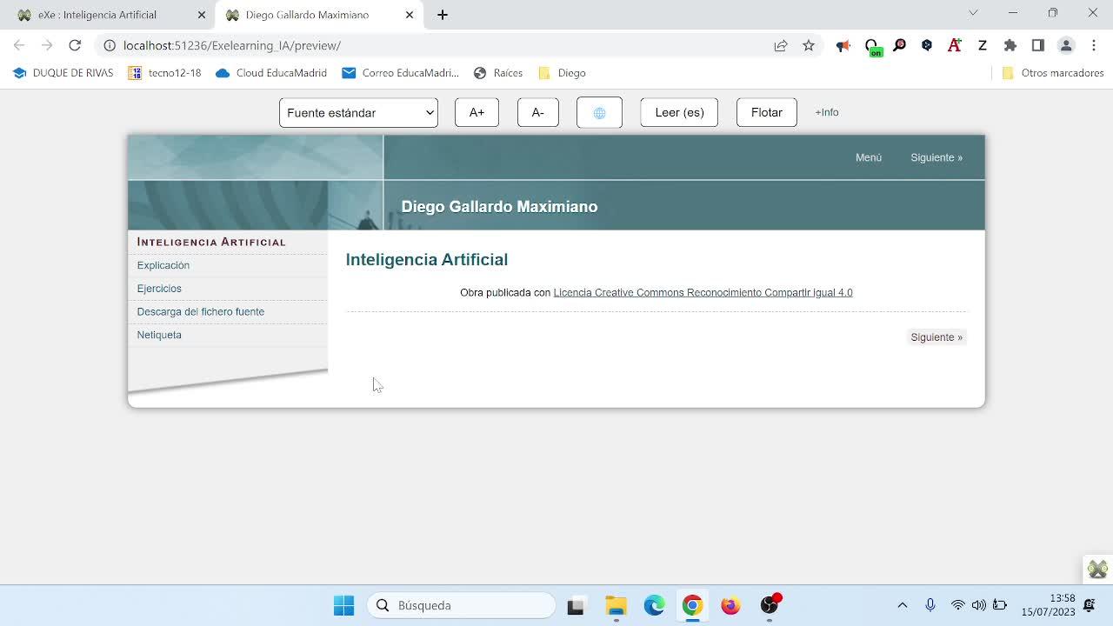The width and height of the screenshot is (1113, 626).
Task: Open the Fuente estándar font dropdown
Action: (358, 112)
